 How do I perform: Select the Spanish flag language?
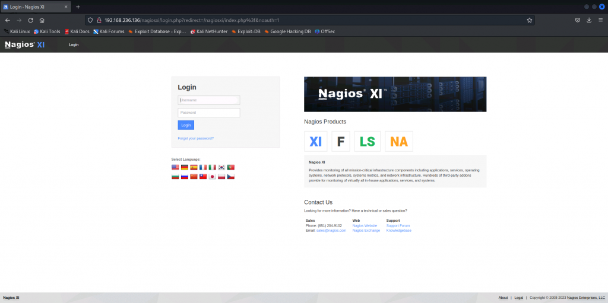tap(194, 167)
